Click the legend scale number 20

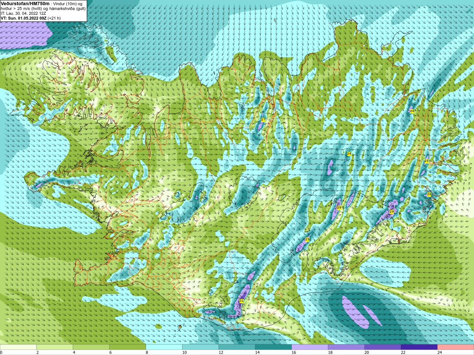[x=367, y=352]
